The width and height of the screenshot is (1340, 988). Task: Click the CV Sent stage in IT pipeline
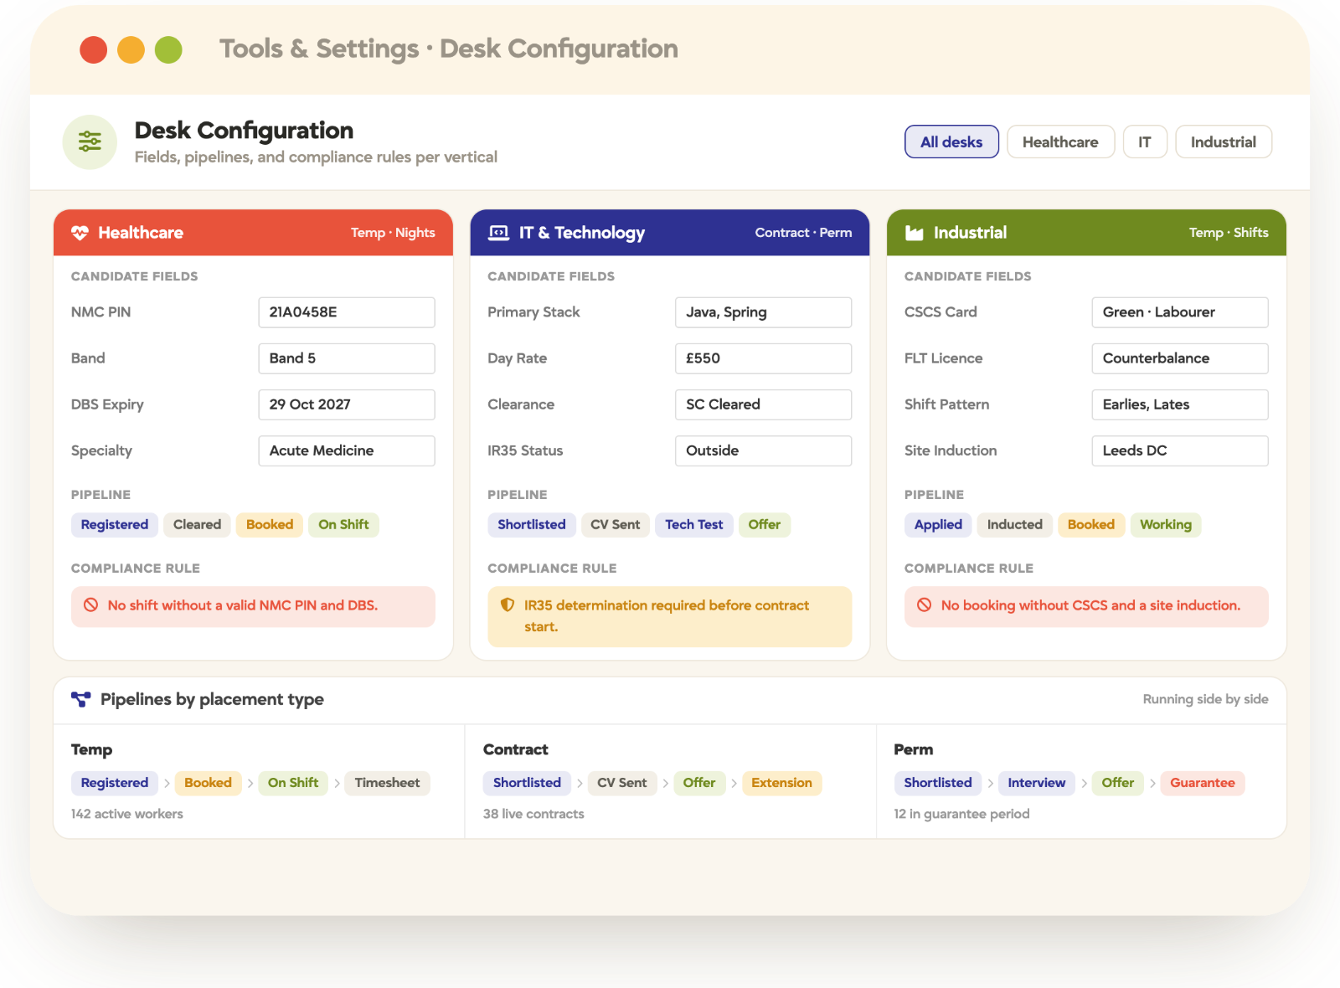615,525
